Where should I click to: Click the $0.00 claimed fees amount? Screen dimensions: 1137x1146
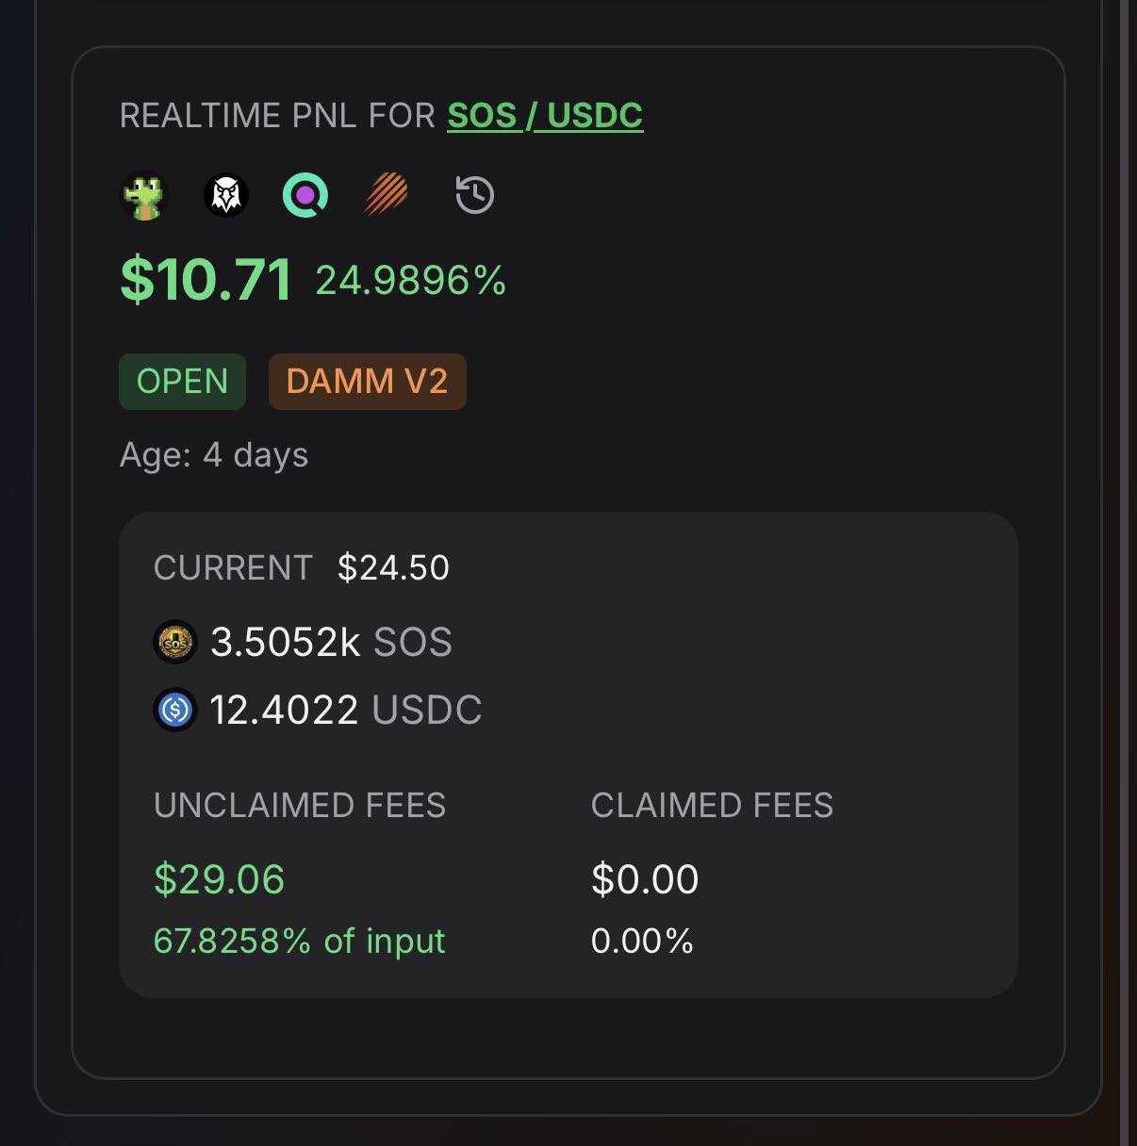[x=645, y=879]
